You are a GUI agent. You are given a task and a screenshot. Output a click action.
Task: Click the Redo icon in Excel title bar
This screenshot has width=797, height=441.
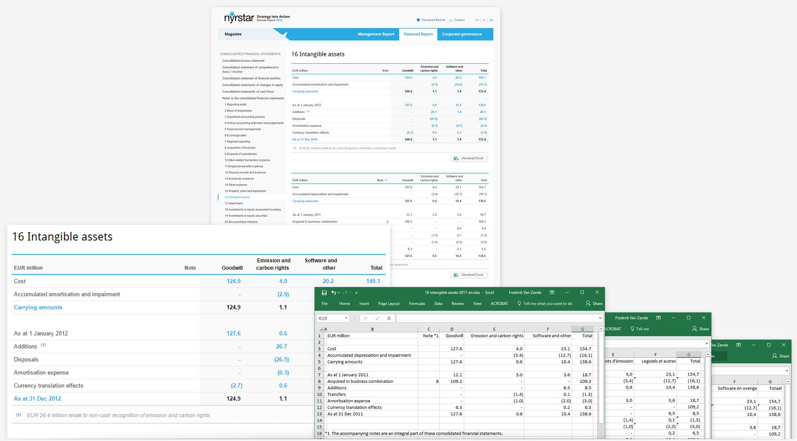coord(345,292)
